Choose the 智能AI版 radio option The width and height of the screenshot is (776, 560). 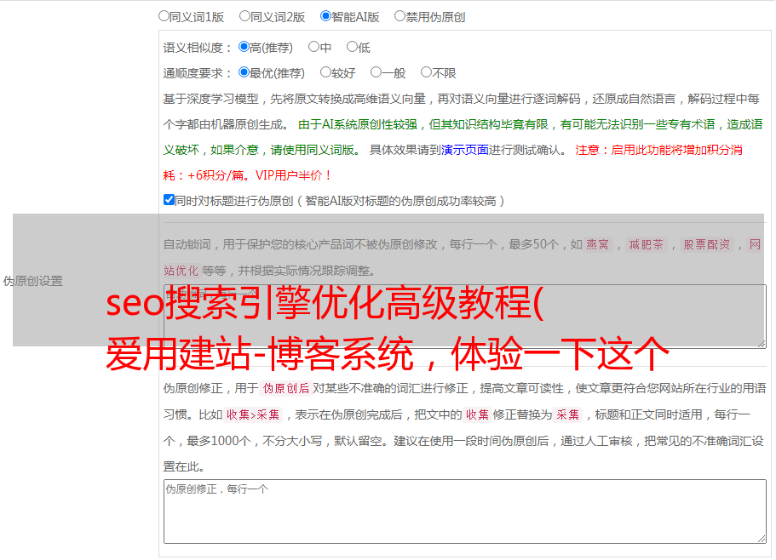(325, 16)
